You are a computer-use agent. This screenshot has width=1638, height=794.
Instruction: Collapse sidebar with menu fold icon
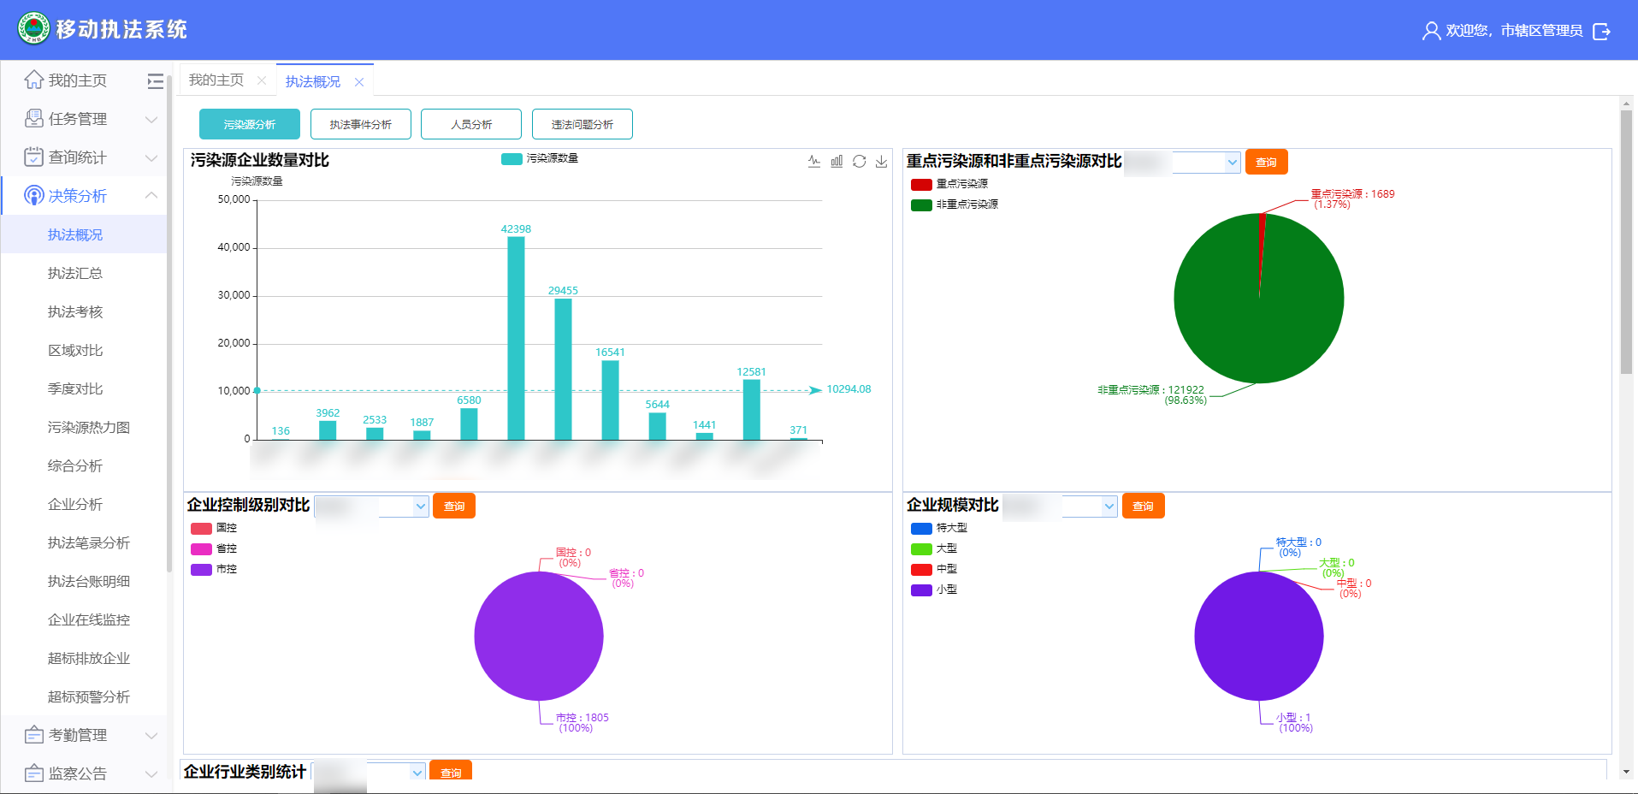pos(155,81)
